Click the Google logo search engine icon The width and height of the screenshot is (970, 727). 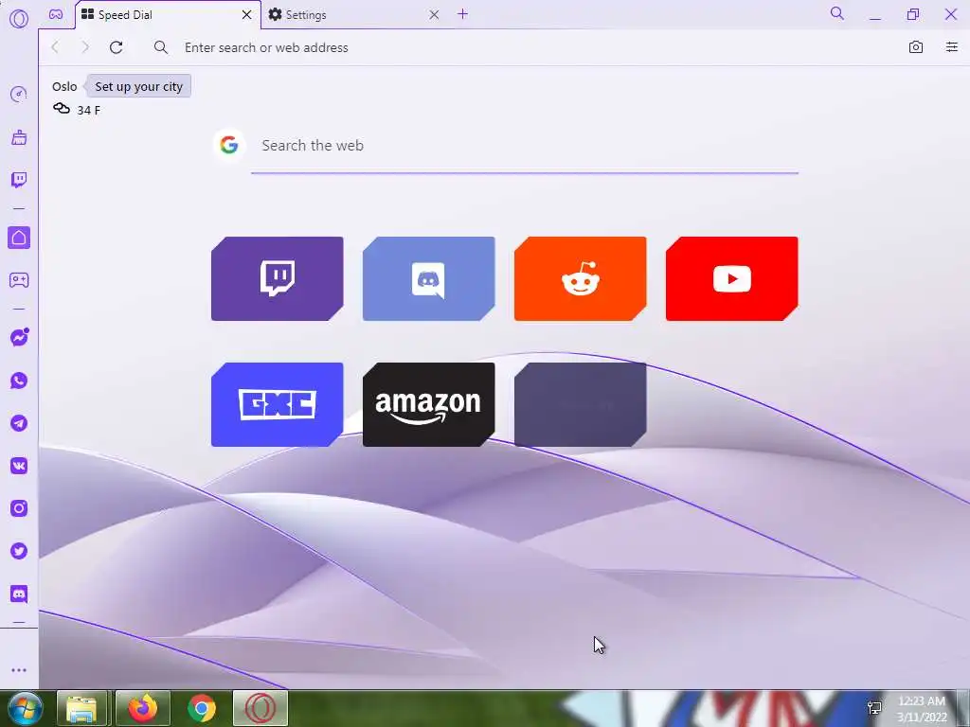pos(229,145)
